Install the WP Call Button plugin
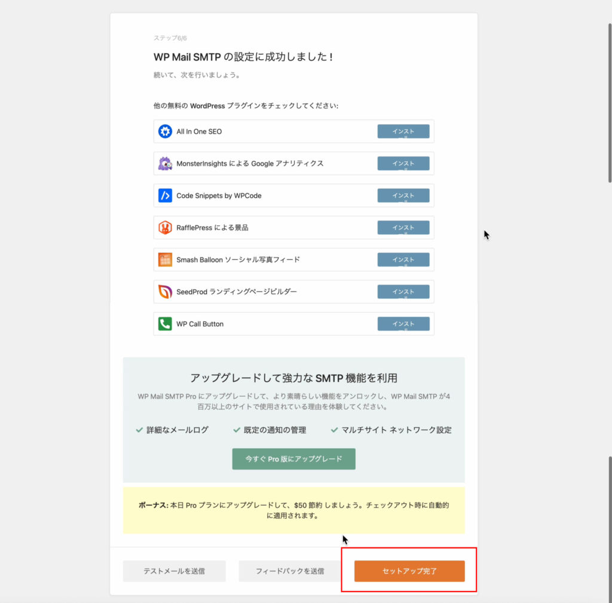Image resolution: width=612 pixels, height=603 pixels. (403, 323)
